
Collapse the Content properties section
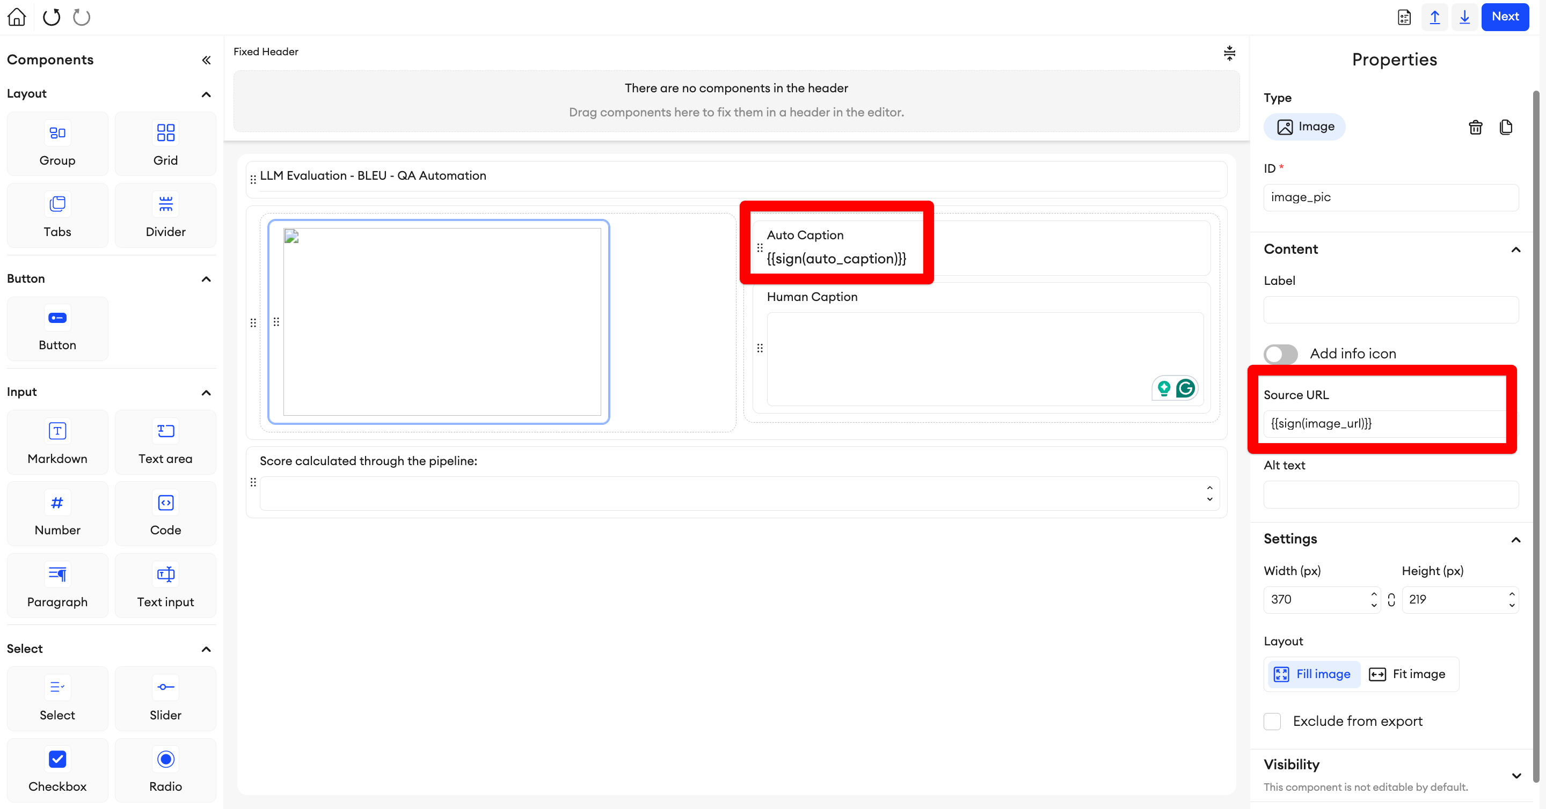coord(1516,249)
